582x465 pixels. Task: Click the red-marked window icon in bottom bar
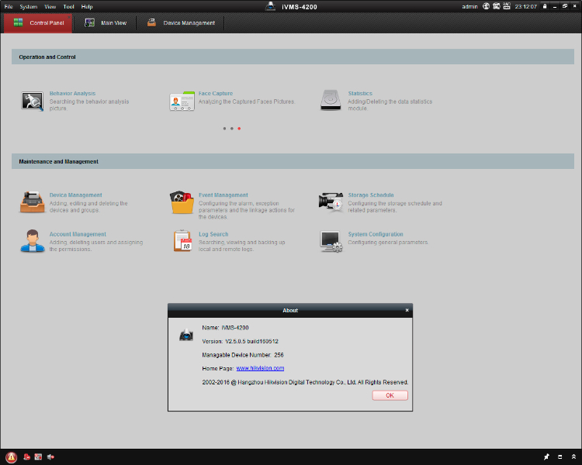pos(38,456)
